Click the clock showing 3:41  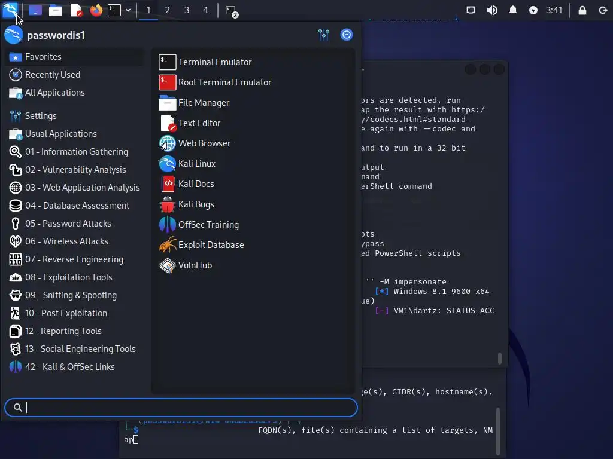pyautogui.click(x=554, y=10)
